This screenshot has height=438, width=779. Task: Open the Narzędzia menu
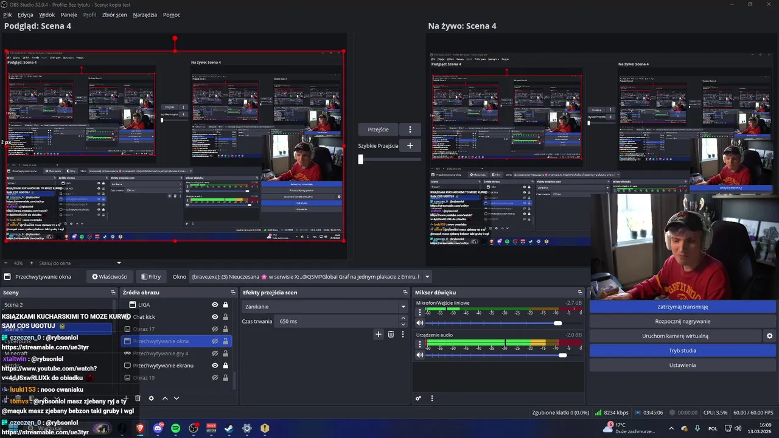pos(145,15)
